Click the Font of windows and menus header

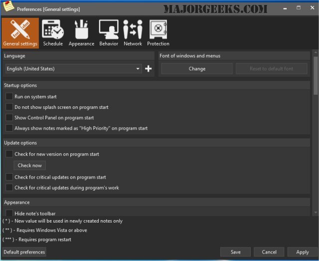pyautogui.click(x=234, y=55)
